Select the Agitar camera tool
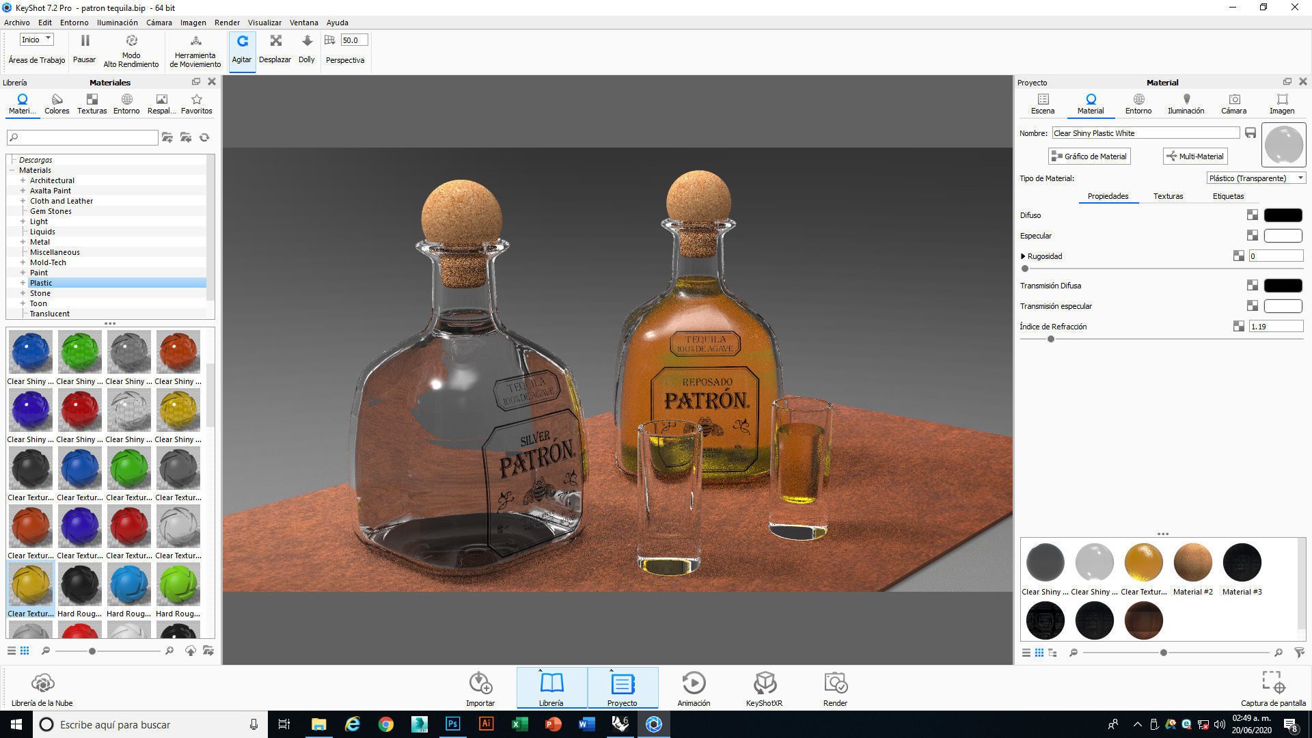The height and width of the screenshot is (738, 1312). (242, 50)
